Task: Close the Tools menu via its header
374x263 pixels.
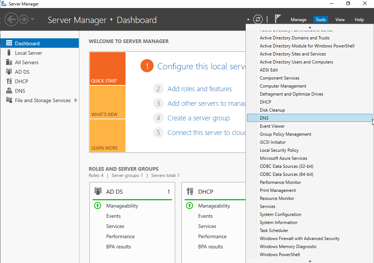Action: (321, 20)
